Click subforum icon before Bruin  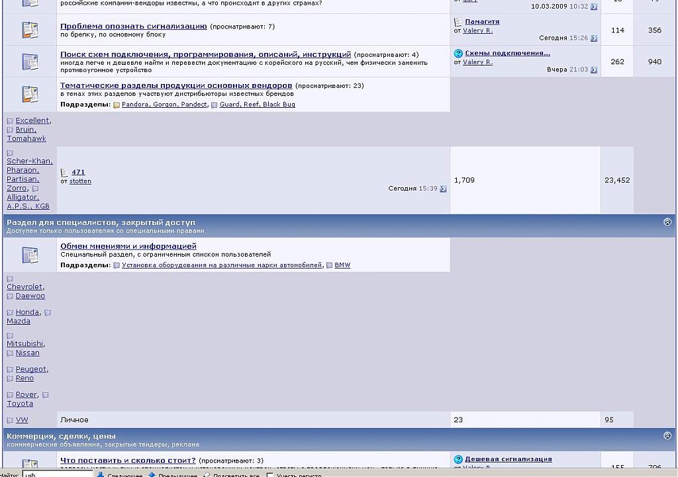(10, 130)
